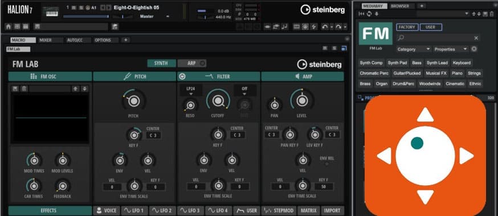Switch to the BROWSER tab

click(x=402, y=6)
